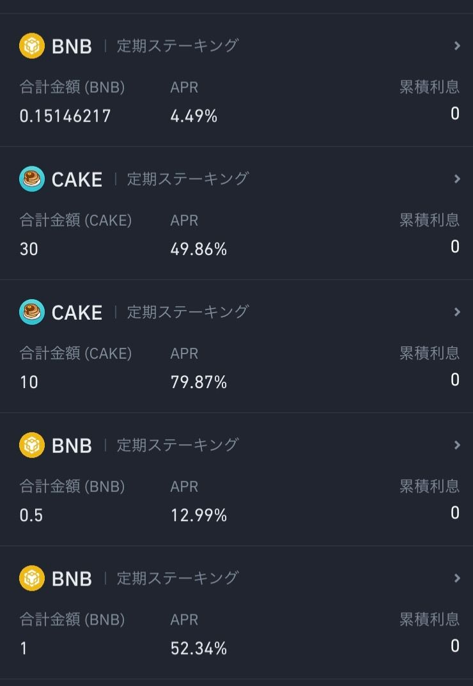The width and height of the screenshot is (473, 686).
Task: Click the 累積利息 label on CAKE 49.86% row
Action: pyautogui.click(x=430, y=220)
